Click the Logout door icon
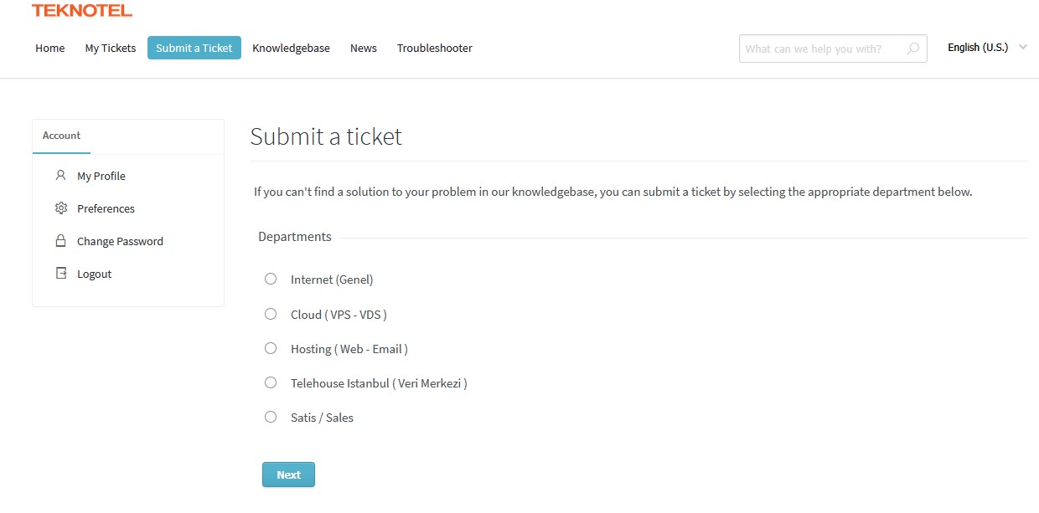Viewport: 1039px width, 513px height. [60, 274]
